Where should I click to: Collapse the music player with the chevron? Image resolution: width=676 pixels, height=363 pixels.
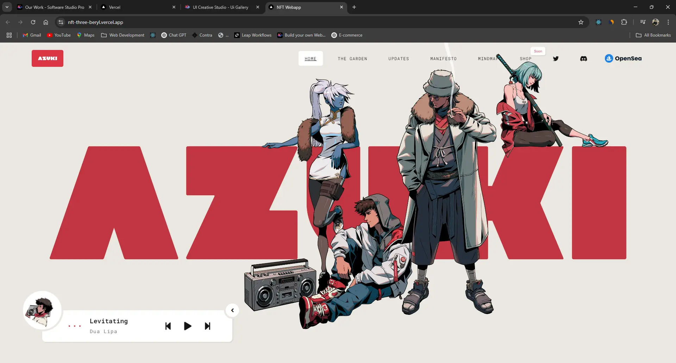click(x=232, y=310)
